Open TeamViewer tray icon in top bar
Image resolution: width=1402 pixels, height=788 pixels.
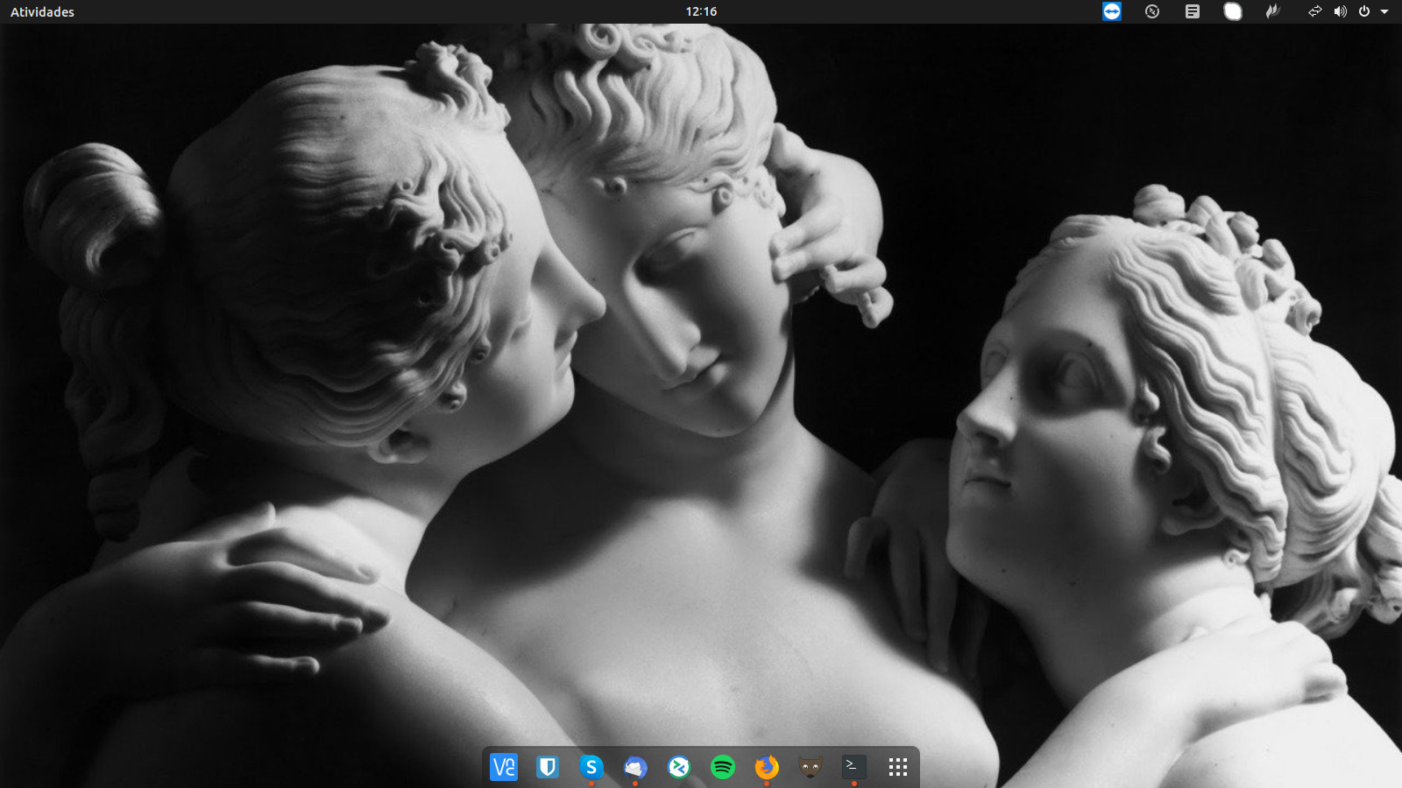[1112, 11]
